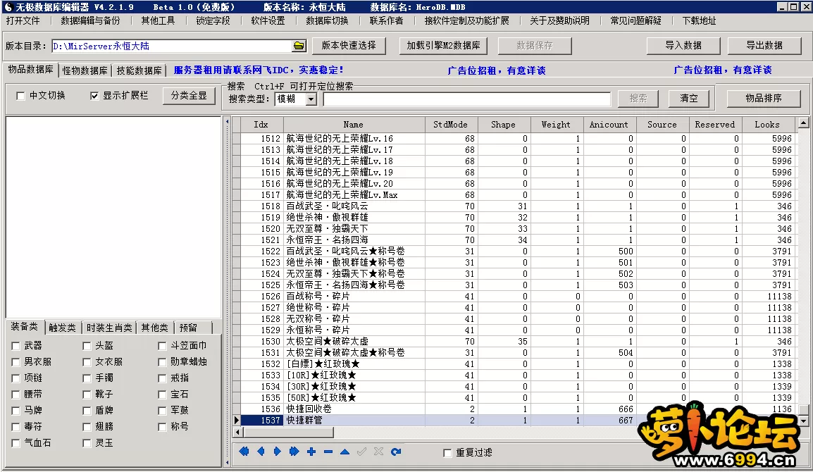Select the 戒指 checkbox
The width and height of the screenshot is (813, 472).
tap(162, 378)
